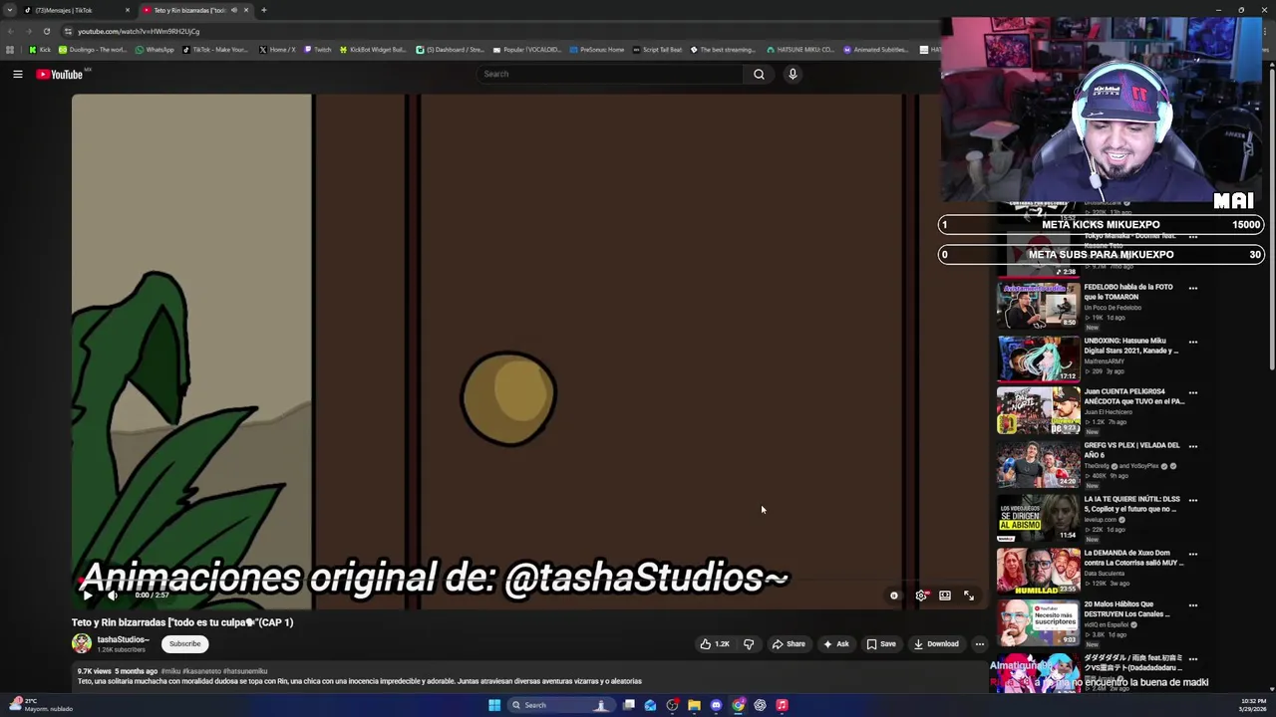The height and width of the screenshot is (717, 1276).
Task: Open the Kick bookmark
Action: pyautogui.click(x=40, y=50)
